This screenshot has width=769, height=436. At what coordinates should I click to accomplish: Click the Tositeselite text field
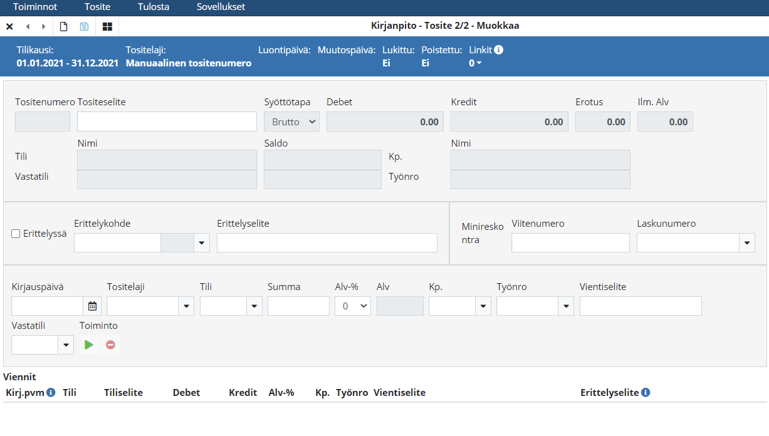tap(167, 122)
